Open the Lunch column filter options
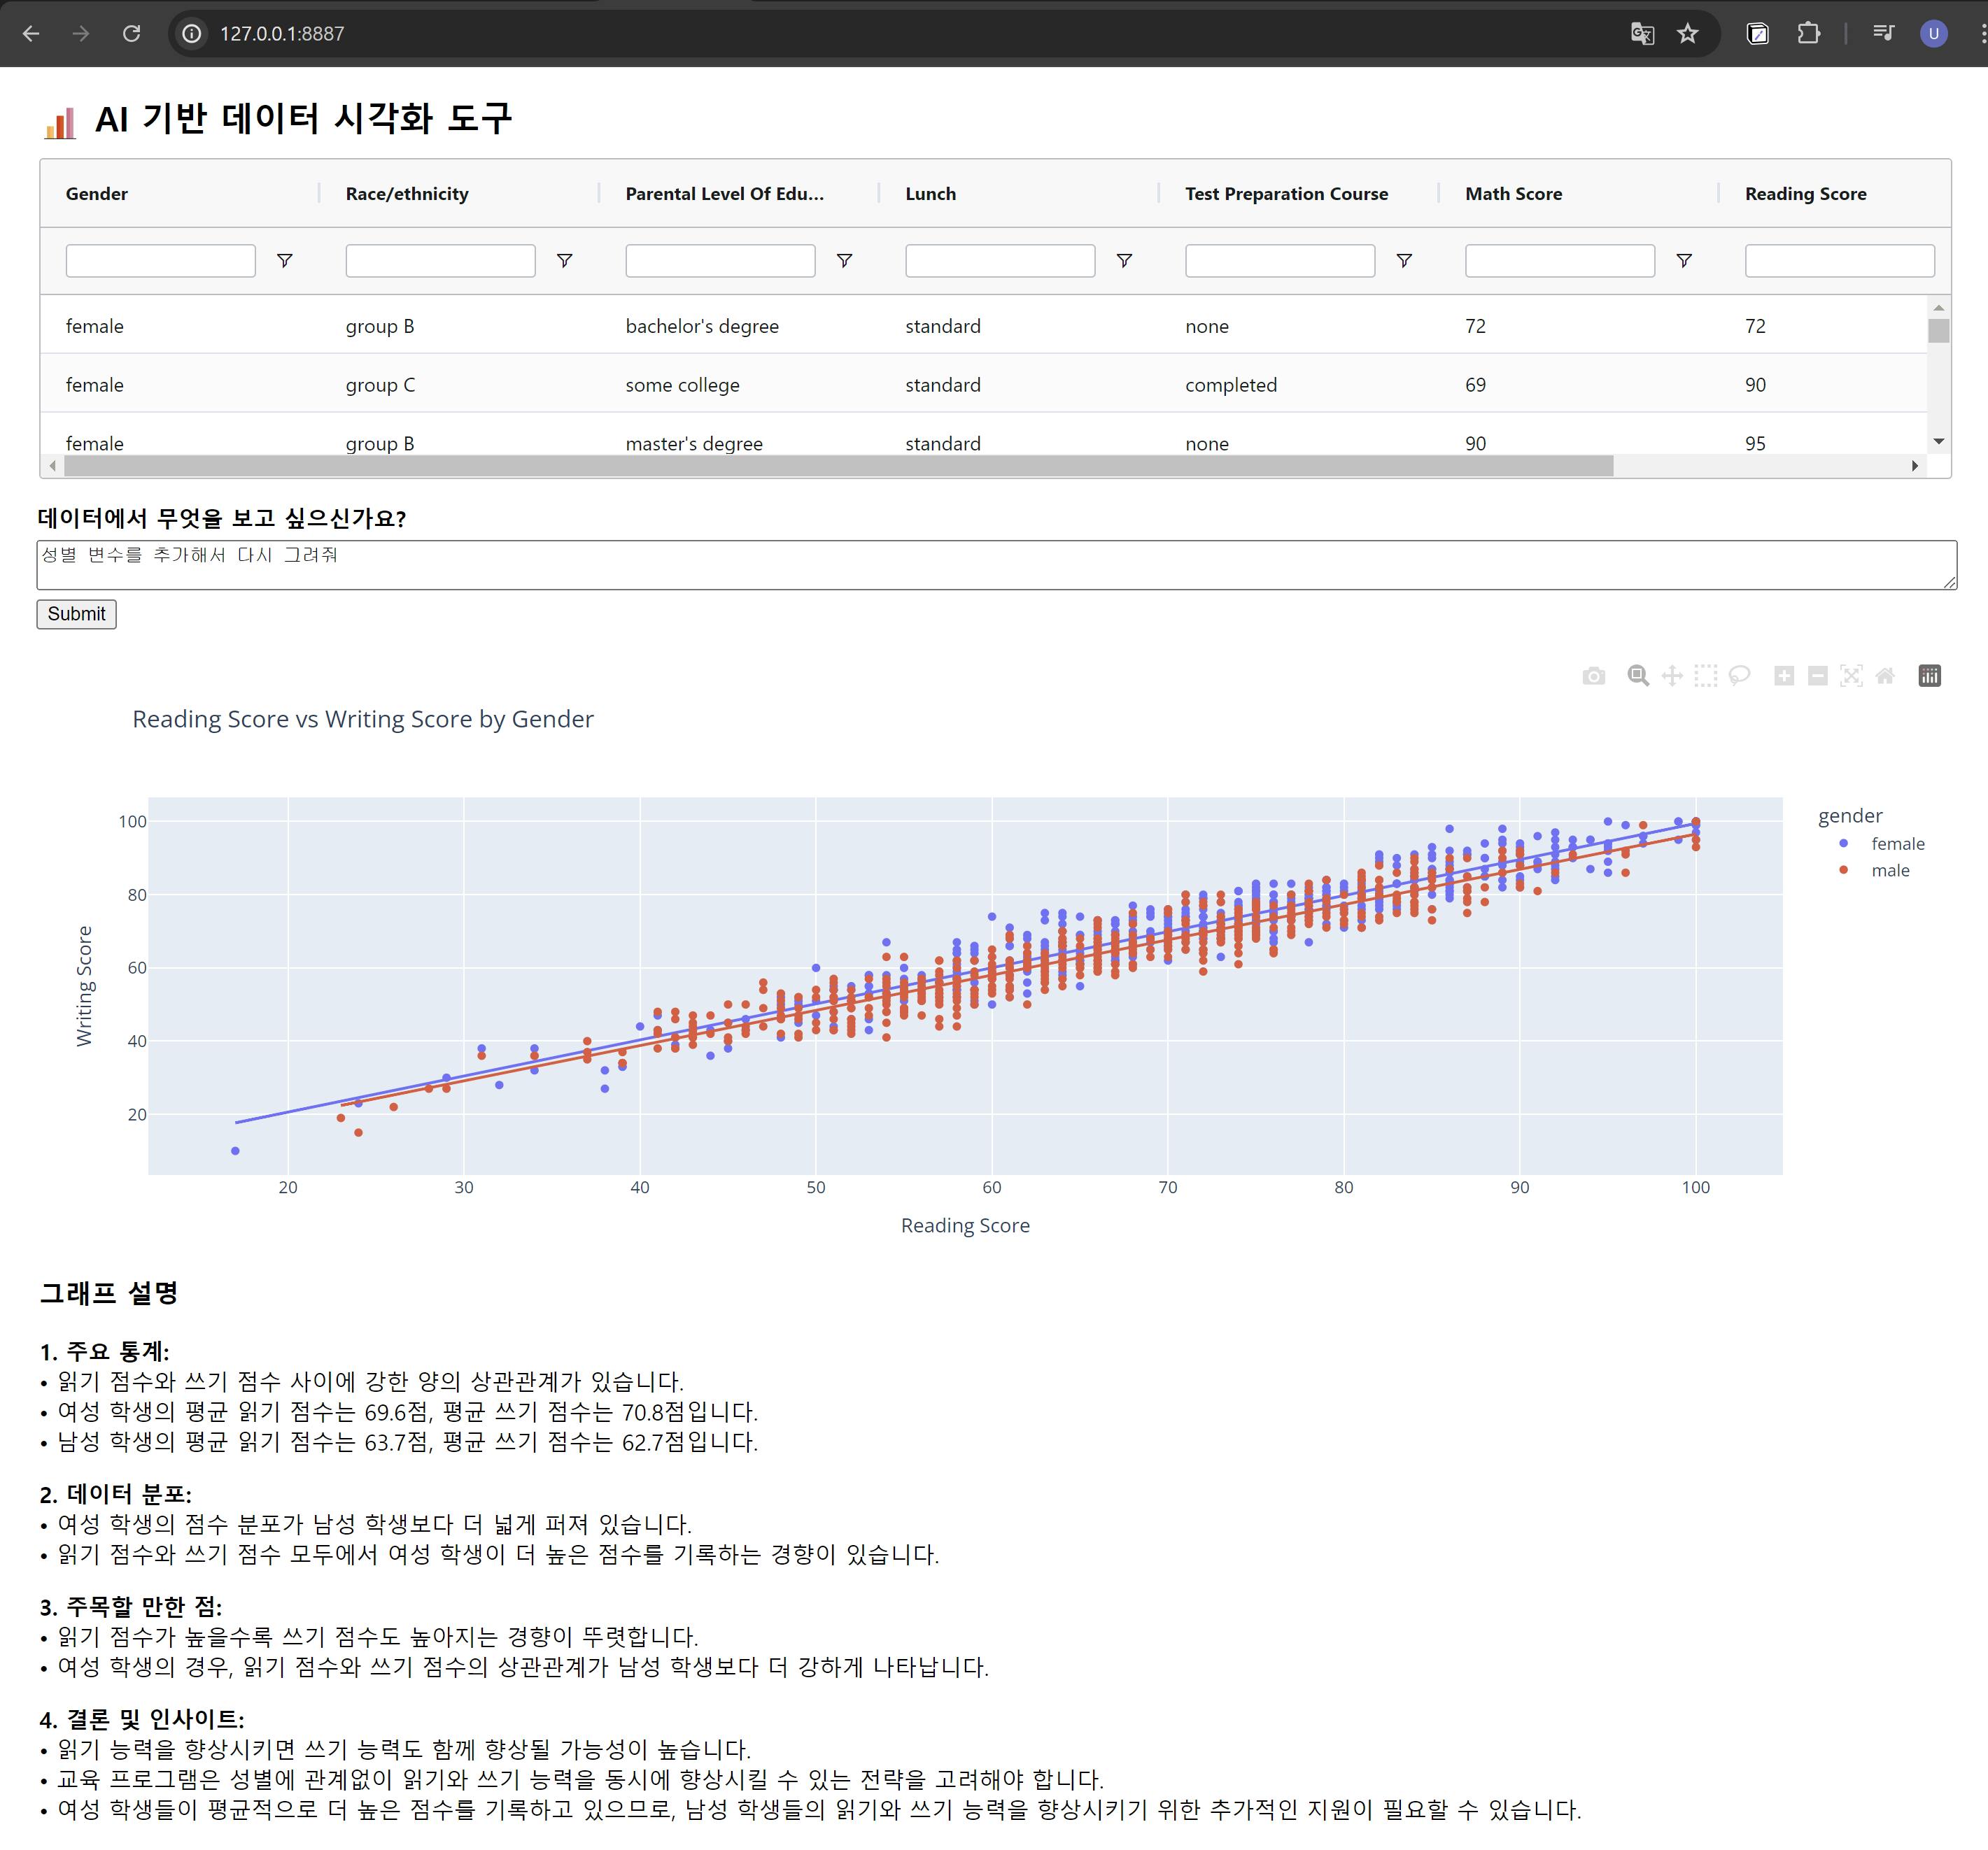Image resolution: width=1988 pixels, height=1850 pixels. [x=1124, y=261]
